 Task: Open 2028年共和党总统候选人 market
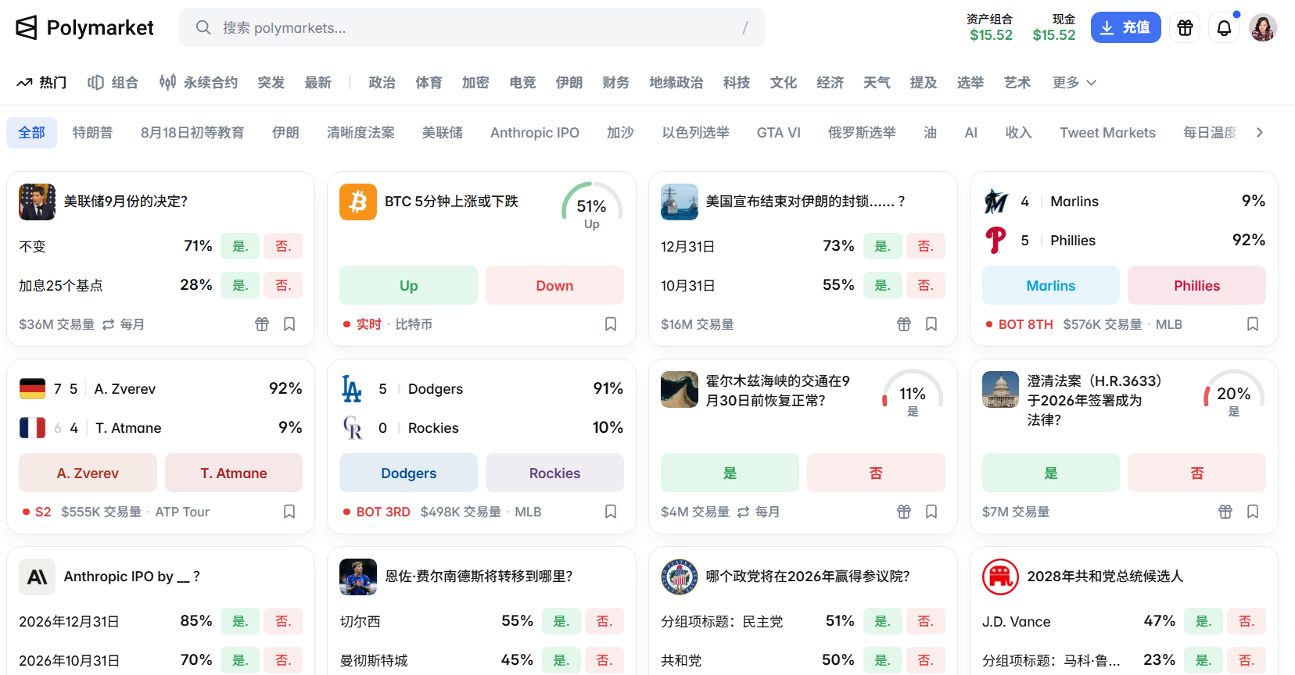(x=1105, y=577)
